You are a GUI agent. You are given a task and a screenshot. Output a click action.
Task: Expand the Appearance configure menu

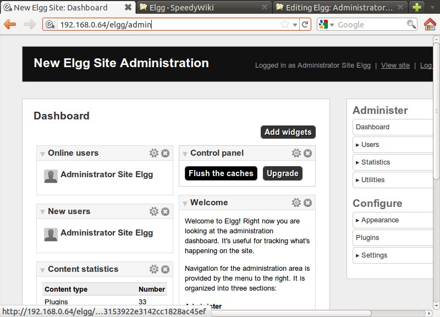(393, 220)
